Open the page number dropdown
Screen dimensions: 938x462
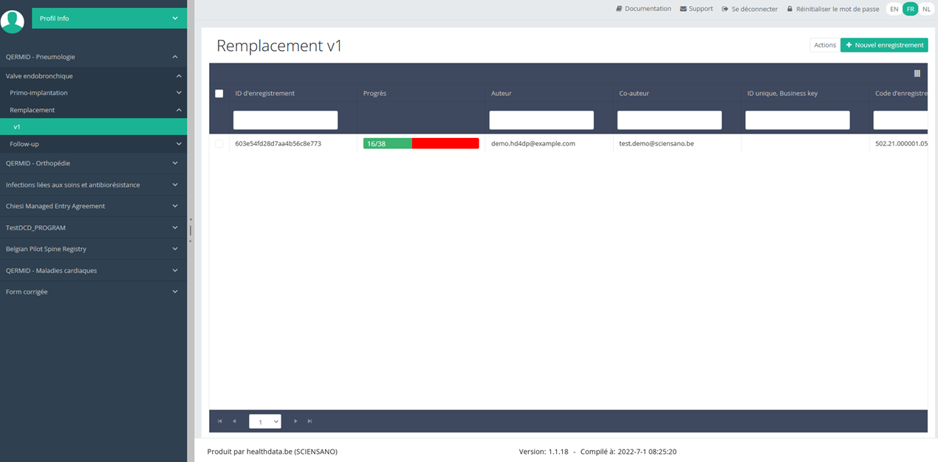[x=265, y=421]
